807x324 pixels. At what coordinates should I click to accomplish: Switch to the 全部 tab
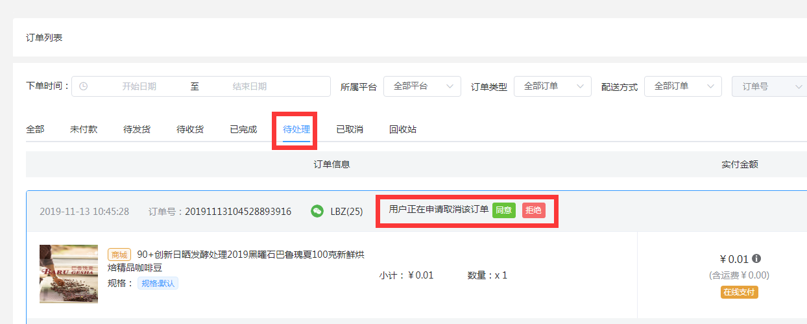[x=35, y=129]
